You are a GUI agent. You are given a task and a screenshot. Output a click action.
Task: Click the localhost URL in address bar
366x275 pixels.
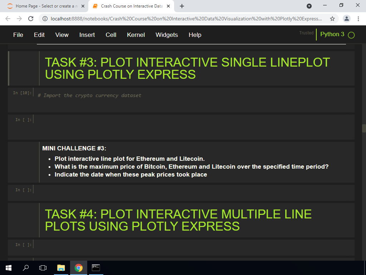tap(186, 19)
